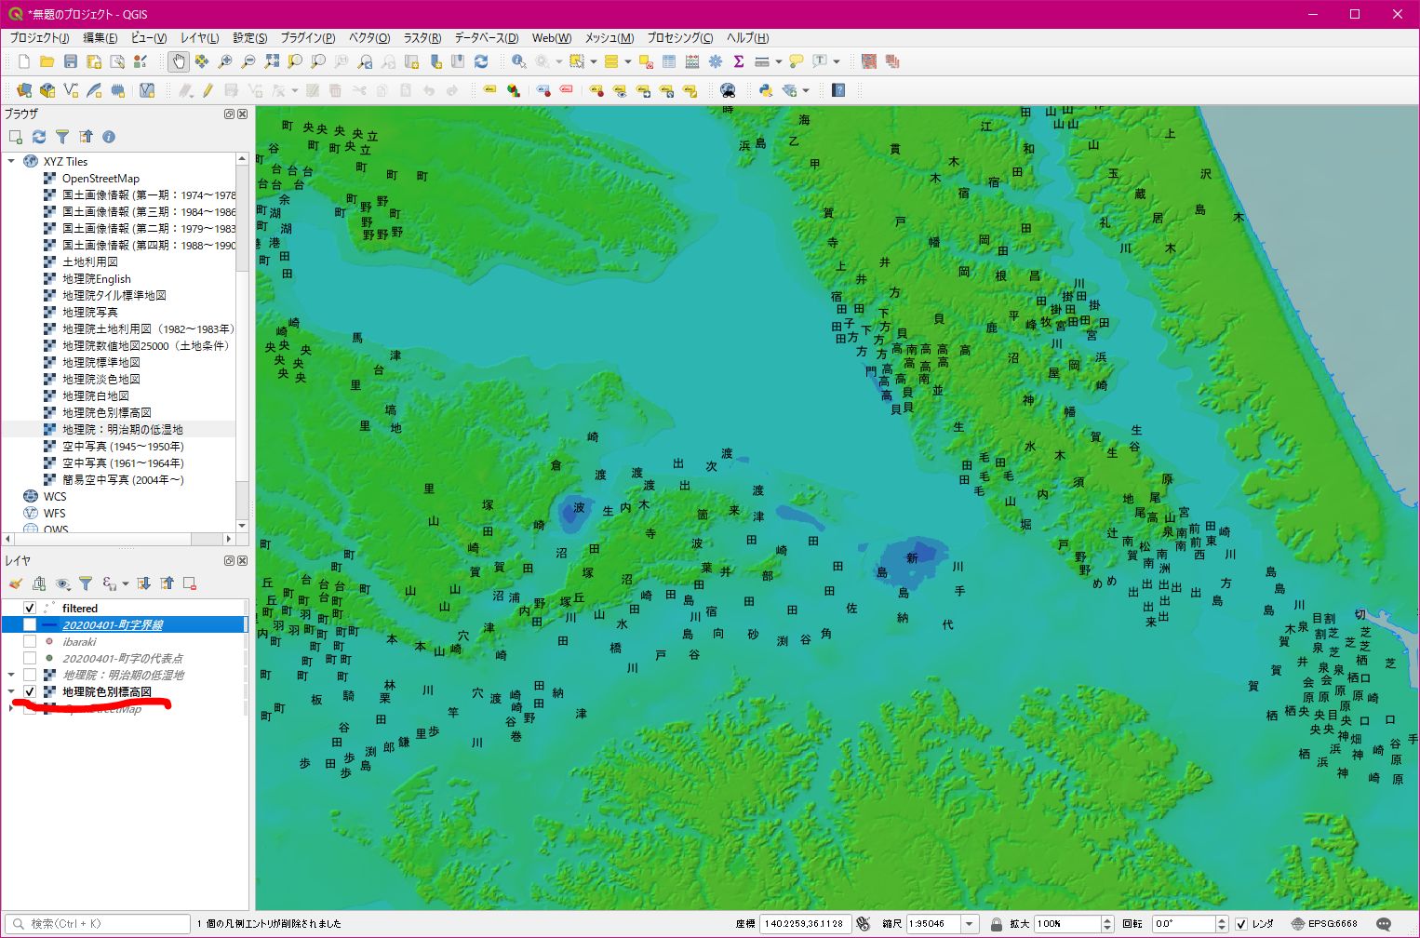
Task: Click the Save Project disk icon
Action: point(71,61)
